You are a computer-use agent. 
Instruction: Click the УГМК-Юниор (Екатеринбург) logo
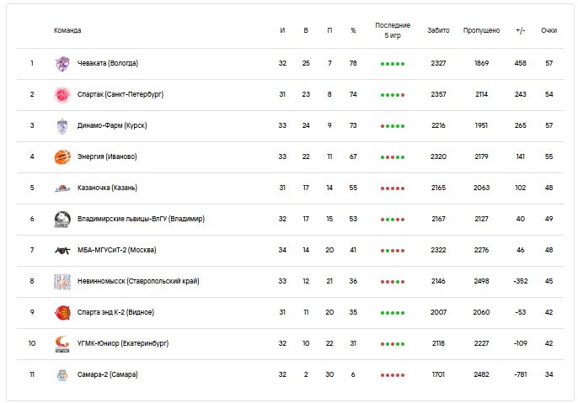point(62,344)
